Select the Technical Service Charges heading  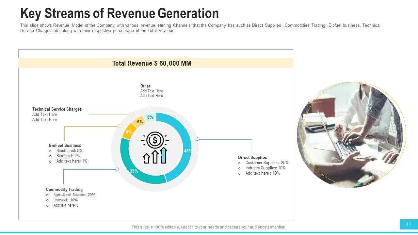click(57, 109)
